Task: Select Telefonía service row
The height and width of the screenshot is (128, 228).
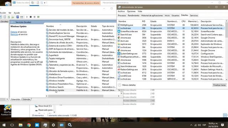Action: pos(81,62)
